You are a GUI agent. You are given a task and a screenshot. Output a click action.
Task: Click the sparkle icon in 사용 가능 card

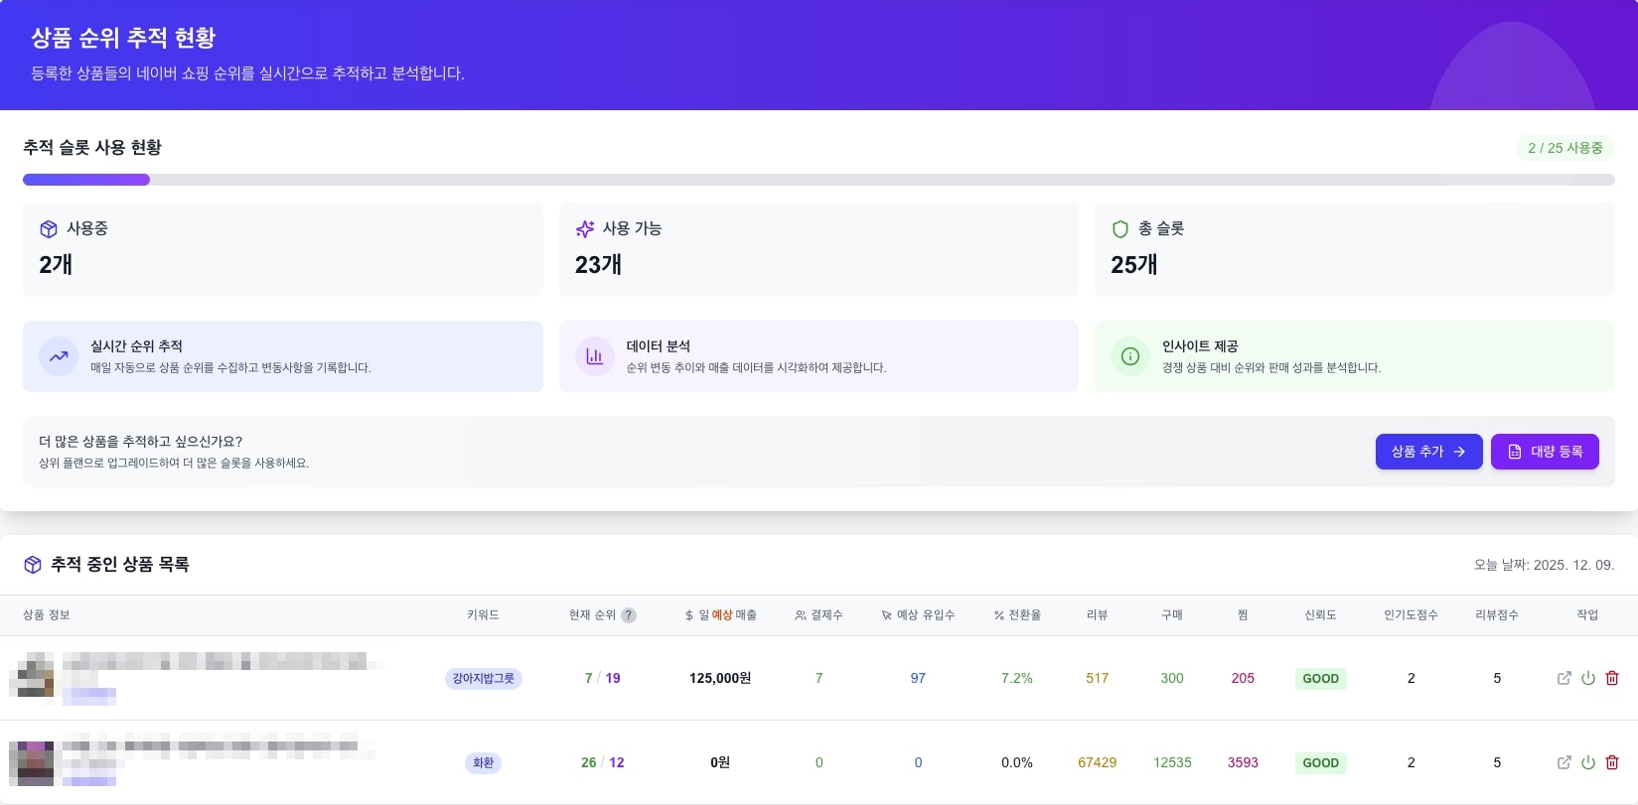click(584, 229)
